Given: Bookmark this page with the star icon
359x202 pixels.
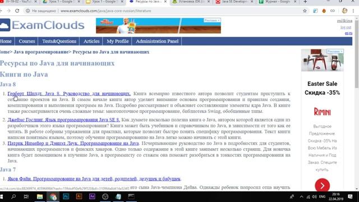Looking at the screenshot, I should click(x=305, y=11).
